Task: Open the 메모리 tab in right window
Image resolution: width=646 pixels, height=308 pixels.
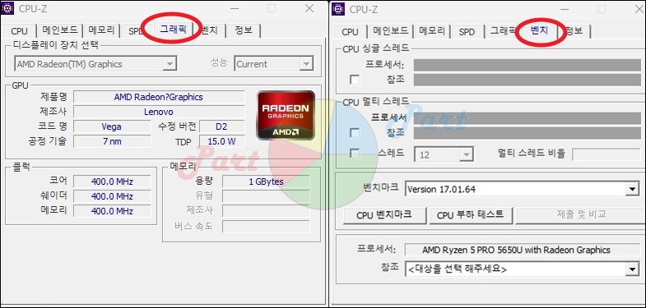Action: pyautogui.click(x=432, y=31)
